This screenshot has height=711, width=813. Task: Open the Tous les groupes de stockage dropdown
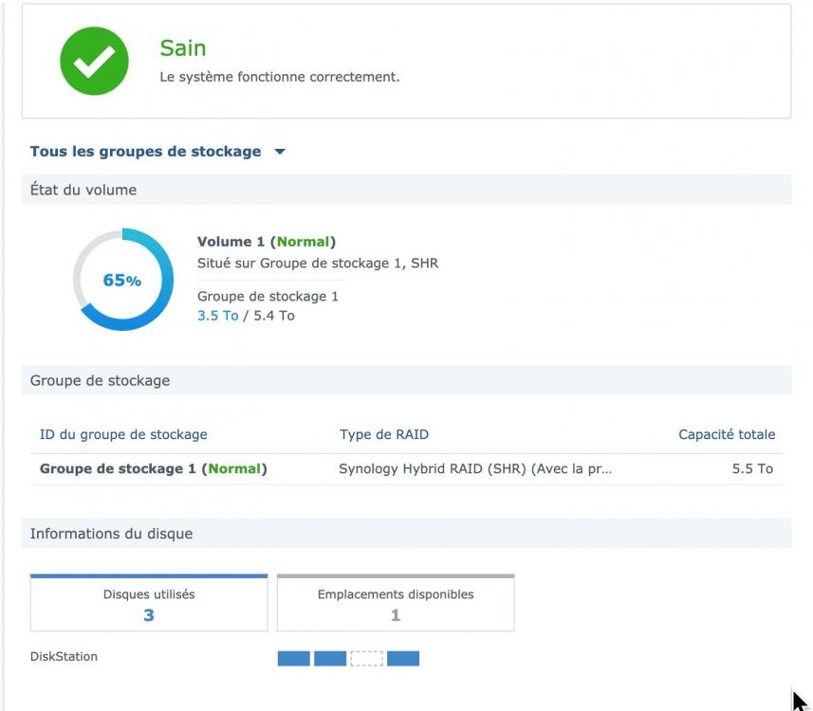click(x=145, y=152)
